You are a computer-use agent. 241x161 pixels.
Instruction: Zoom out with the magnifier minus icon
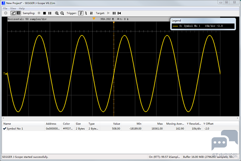pyautogui.click(x=62, y=13)
